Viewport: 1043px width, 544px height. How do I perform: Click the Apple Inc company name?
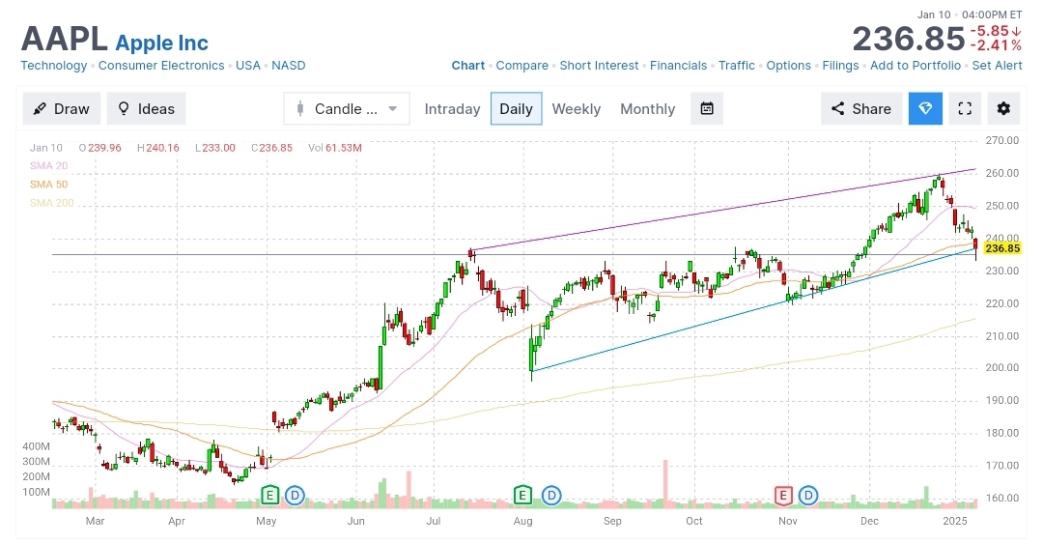tap(161, 43)
